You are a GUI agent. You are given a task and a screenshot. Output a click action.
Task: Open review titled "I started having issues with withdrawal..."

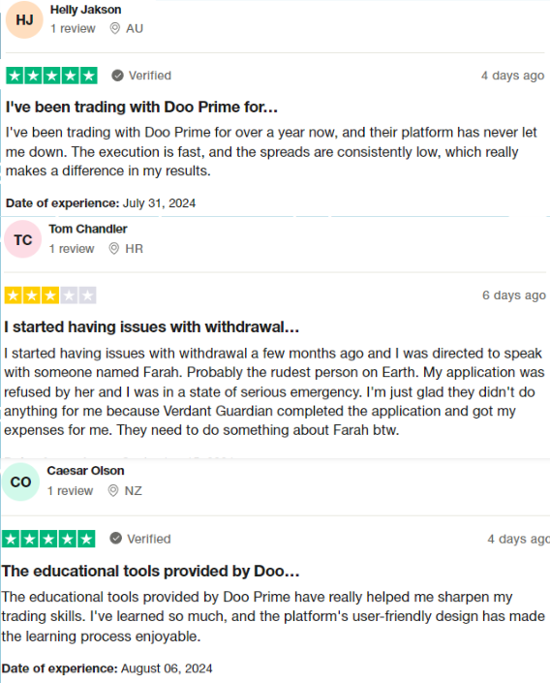click(x=152, y=327)
